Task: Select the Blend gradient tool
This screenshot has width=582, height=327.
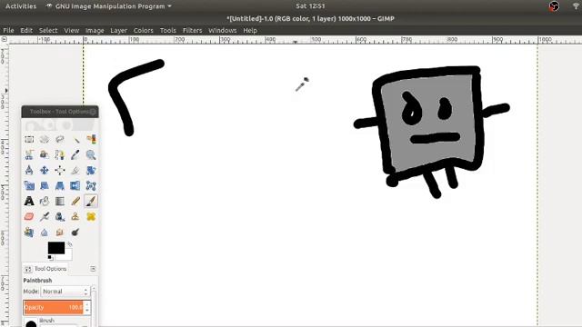Action: (x=60, y=201)
